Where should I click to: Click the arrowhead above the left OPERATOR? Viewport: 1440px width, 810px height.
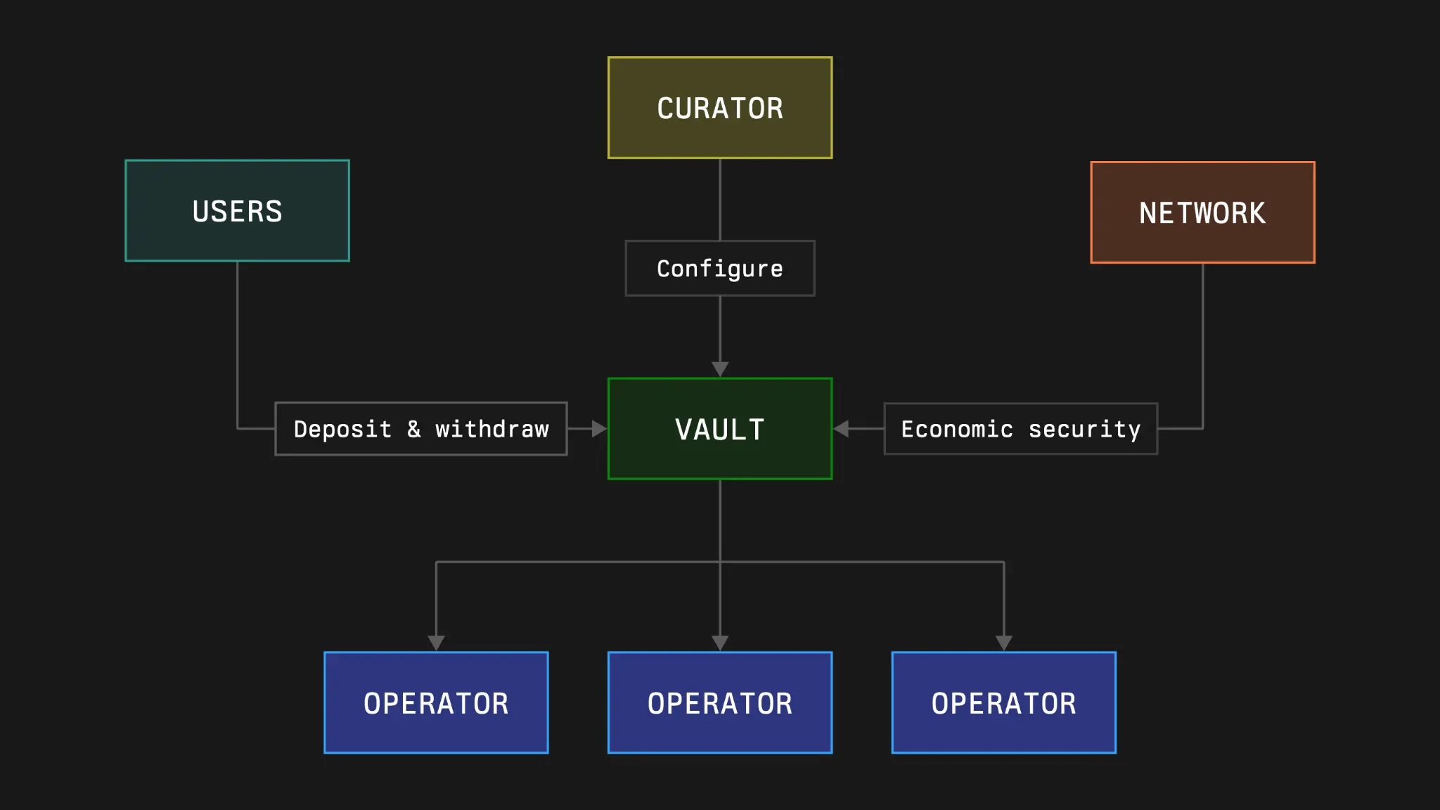[x=436, y=642]
